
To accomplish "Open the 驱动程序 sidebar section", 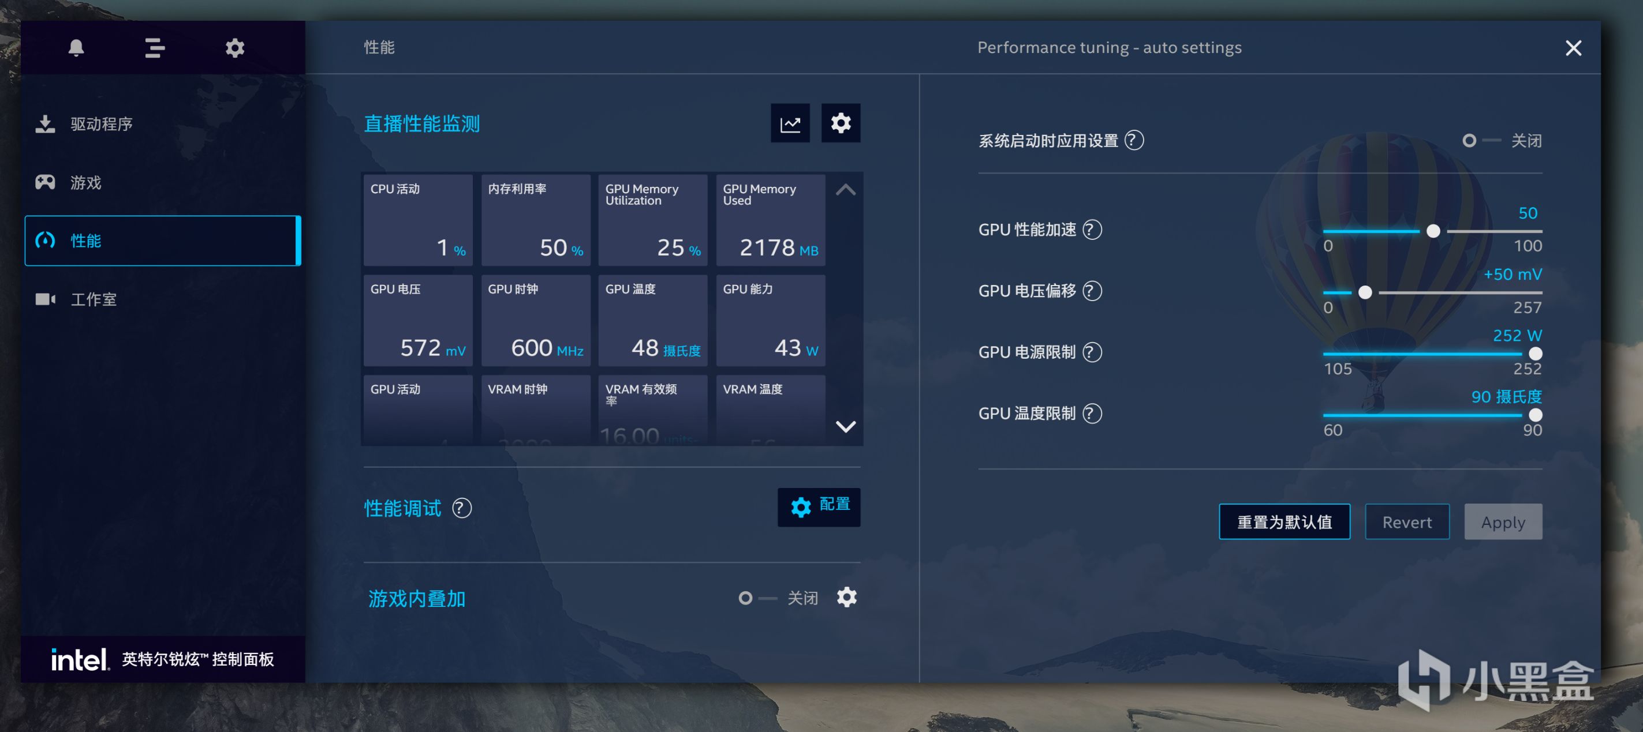I will (101, 124).
